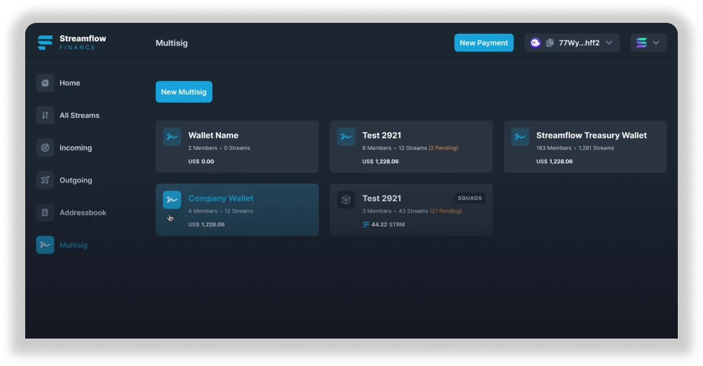Click the Streamflow Finance logo icon
The image size is (703, 366).
(x=45, y=43)
